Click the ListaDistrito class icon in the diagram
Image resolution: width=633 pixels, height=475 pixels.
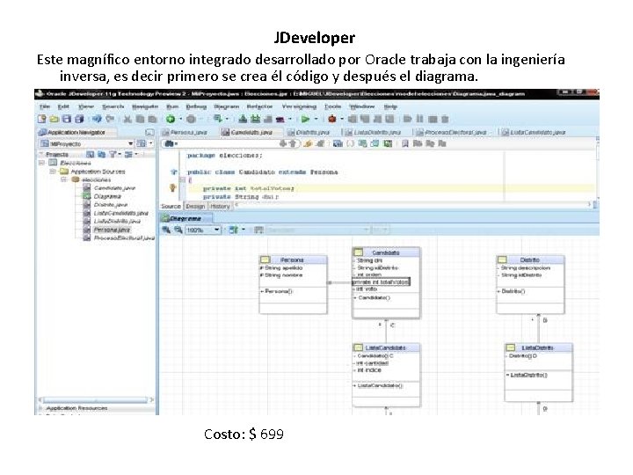tap(511, 347)
